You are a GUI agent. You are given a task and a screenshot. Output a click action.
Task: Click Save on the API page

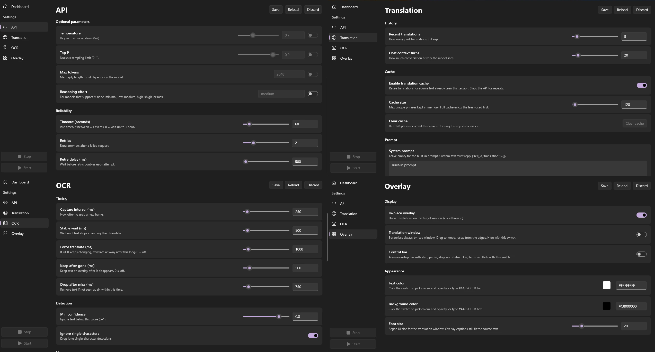[x=276, y=10]
